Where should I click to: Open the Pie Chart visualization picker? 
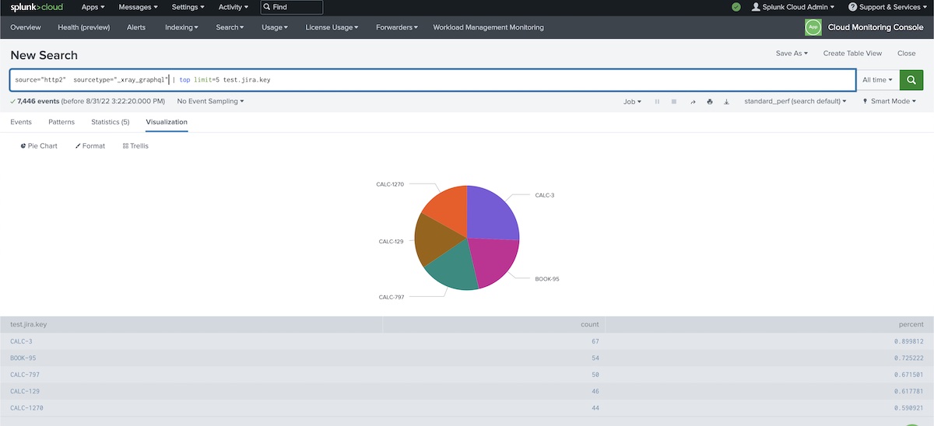click(38, 146)
